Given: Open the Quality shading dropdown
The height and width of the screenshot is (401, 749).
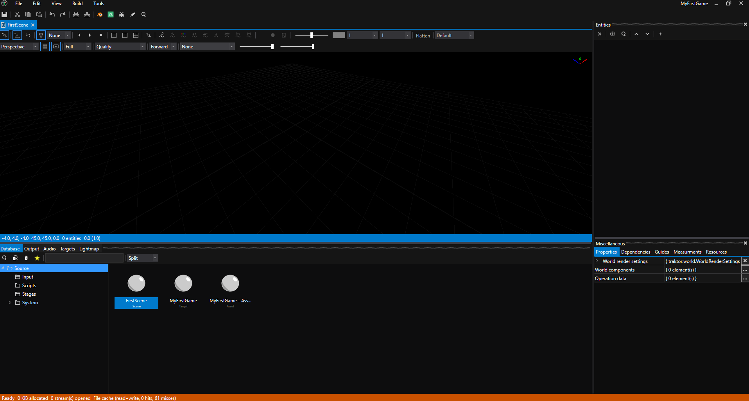Looking at the screenshot, I should [120, 46].
